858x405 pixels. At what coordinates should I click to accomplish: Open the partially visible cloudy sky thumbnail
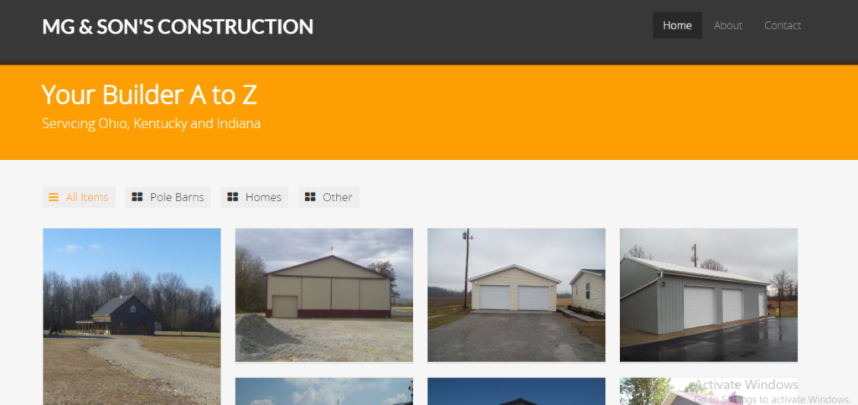(x=324, y=392)
